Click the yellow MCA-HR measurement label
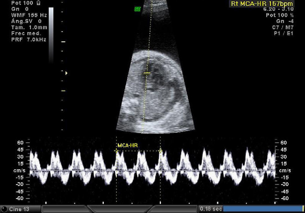Image resolution: width=305 pixels, height=213 pixels. tap(128, 145)
